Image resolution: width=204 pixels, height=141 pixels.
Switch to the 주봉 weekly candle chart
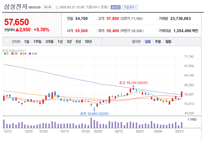point(158,42)
